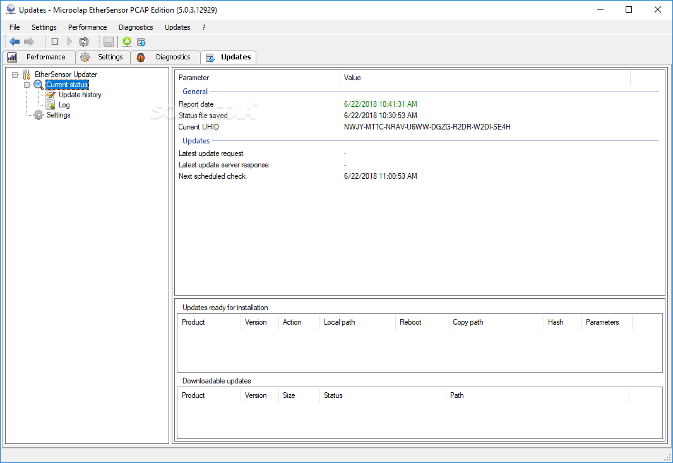Click the Stop square toolbar button
The height and width of the screenshot is (463, 673).
(55, 42)
